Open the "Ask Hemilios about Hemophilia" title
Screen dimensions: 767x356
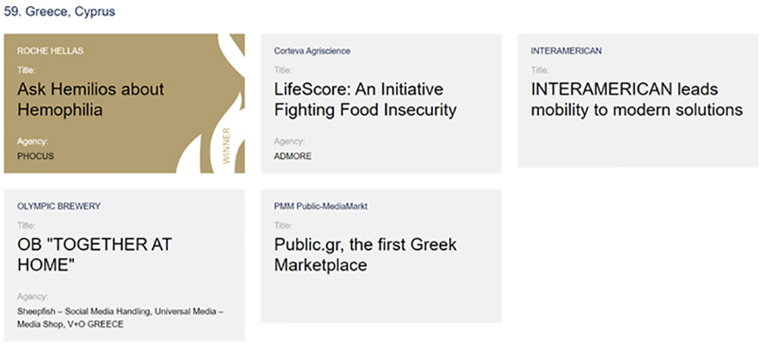(90, 100)
